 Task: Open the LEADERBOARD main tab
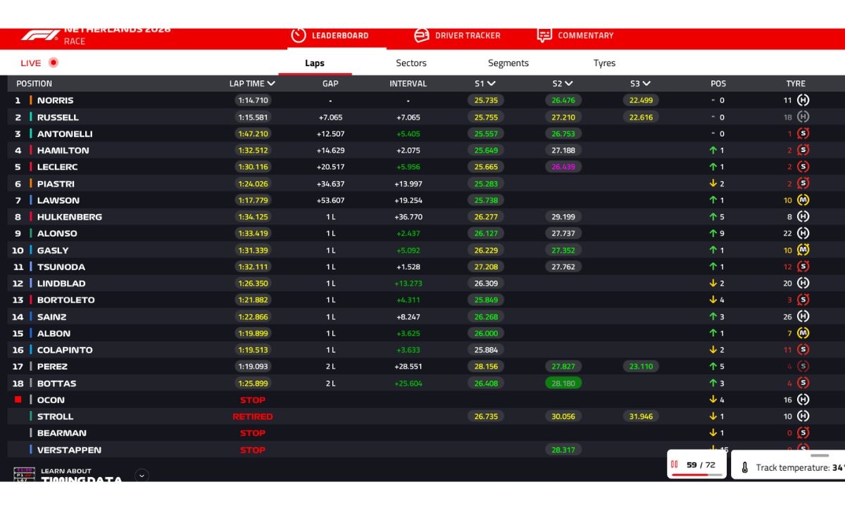point(330,35)
